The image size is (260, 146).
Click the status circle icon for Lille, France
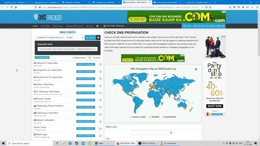click(x=100, y=129)
